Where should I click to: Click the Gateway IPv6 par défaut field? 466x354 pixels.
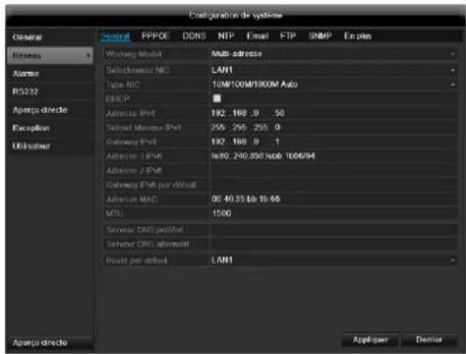pyautogui.click(x=333, y=185)
